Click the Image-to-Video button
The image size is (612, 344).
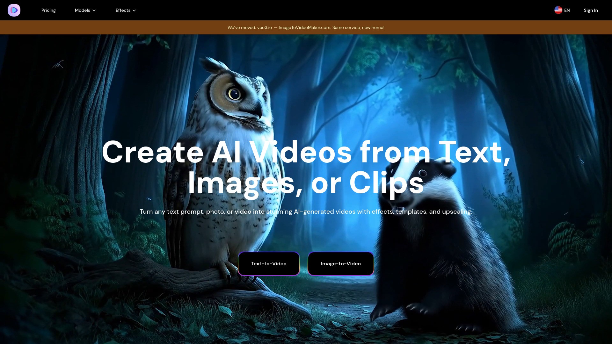(x=341, y=263)
